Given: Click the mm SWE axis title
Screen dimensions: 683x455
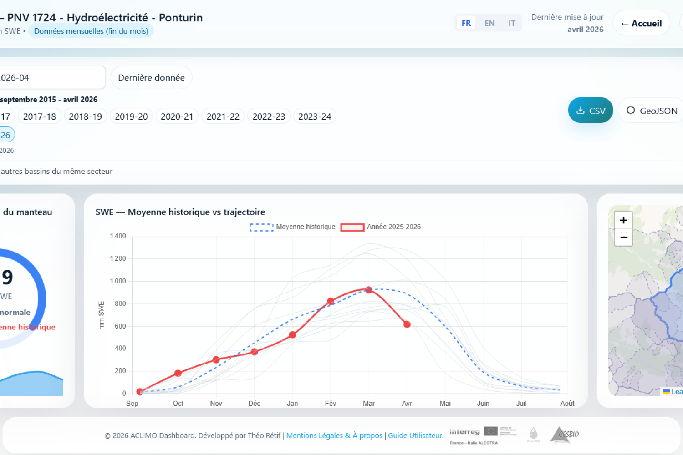Looking at the screenshot, I should click(x=101, y=315).
